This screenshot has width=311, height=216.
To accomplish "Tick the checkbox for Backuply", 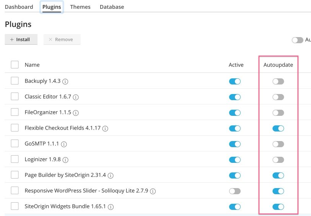I will 15,81.
